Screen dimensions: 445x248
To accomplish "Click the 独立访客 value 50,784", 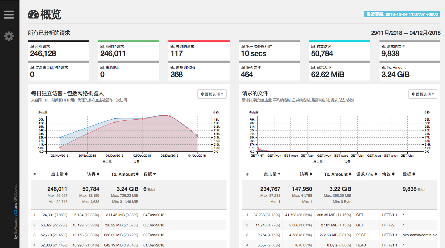I will (x=322, y=53).
